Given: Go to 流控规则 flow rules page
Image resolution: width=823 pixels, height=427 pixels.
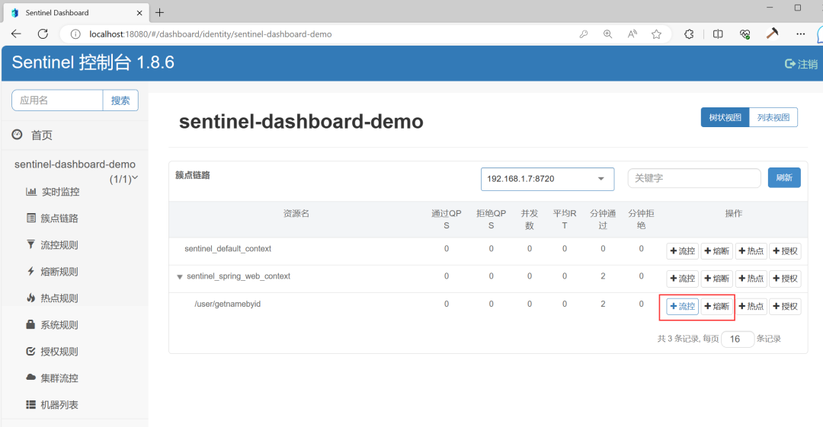Looking at the screenshot, I should pyautogui.click(x=53, y=245).
